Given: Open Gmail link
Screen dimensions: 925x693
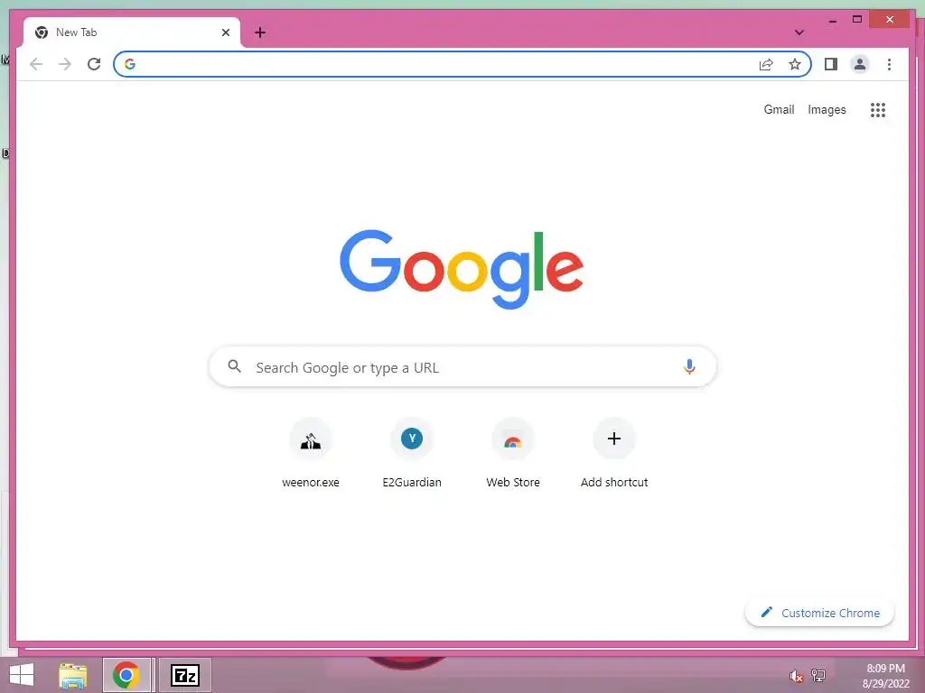Looking at the screenshot, I should (x=779, y=109).
